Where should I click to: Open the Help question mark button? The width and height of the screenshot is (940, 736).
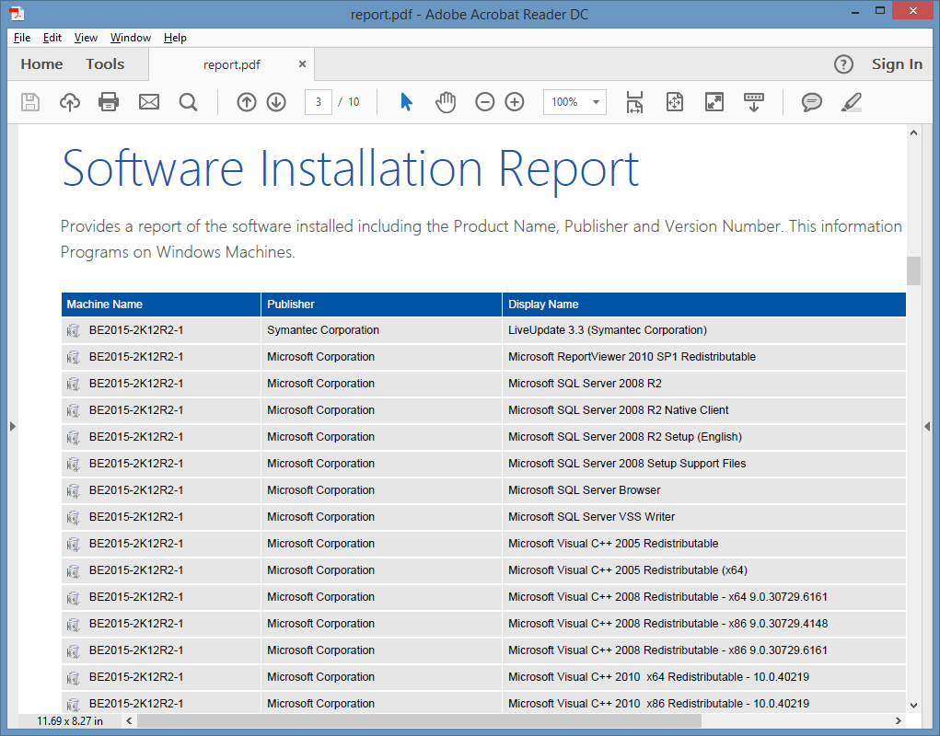[x=844, y=64]
